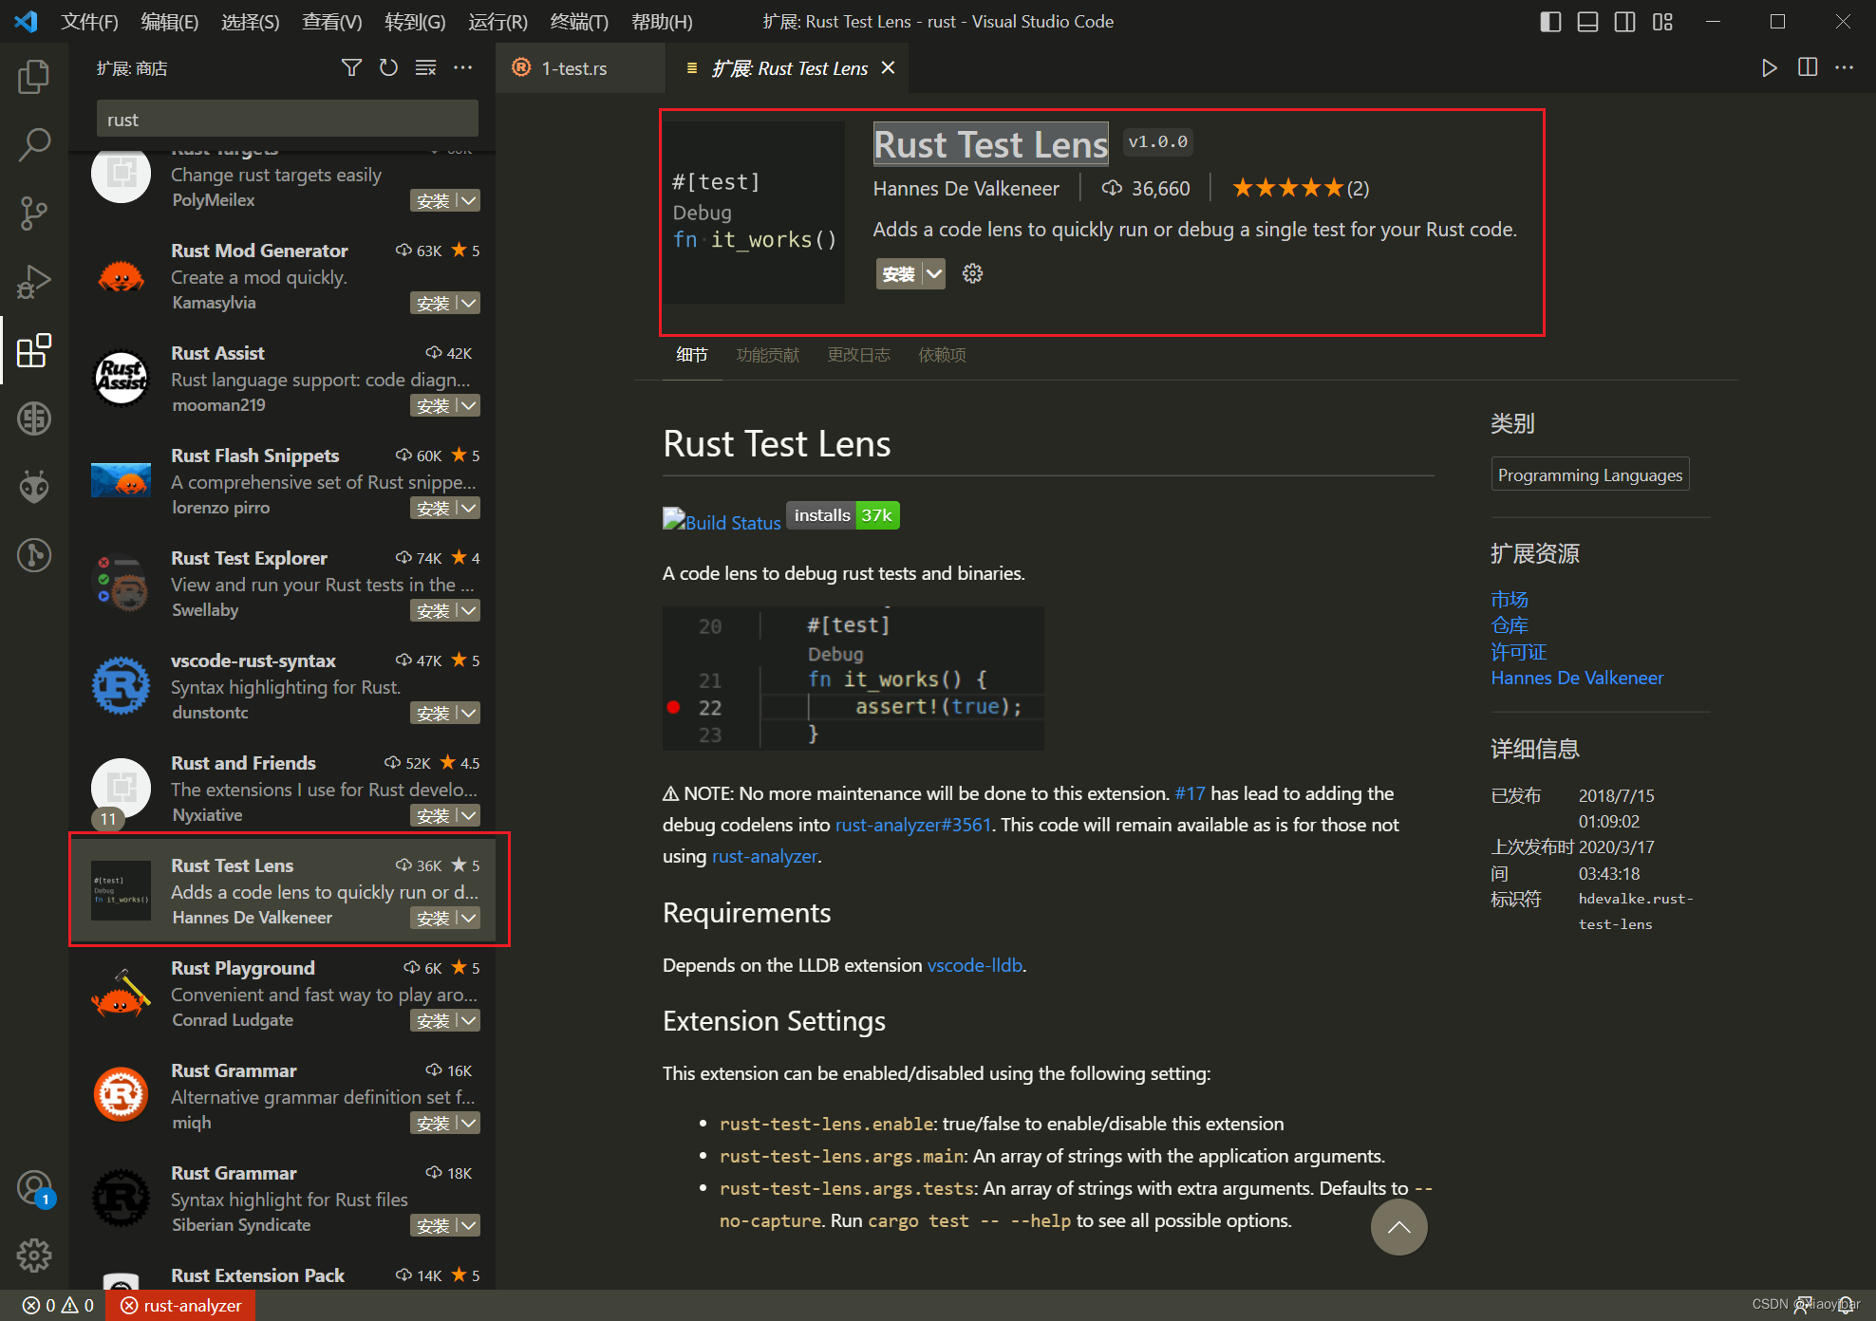This screenshot has width=1876, height=1321.
Task: Open the Run and Debug view
Action: 34,281
